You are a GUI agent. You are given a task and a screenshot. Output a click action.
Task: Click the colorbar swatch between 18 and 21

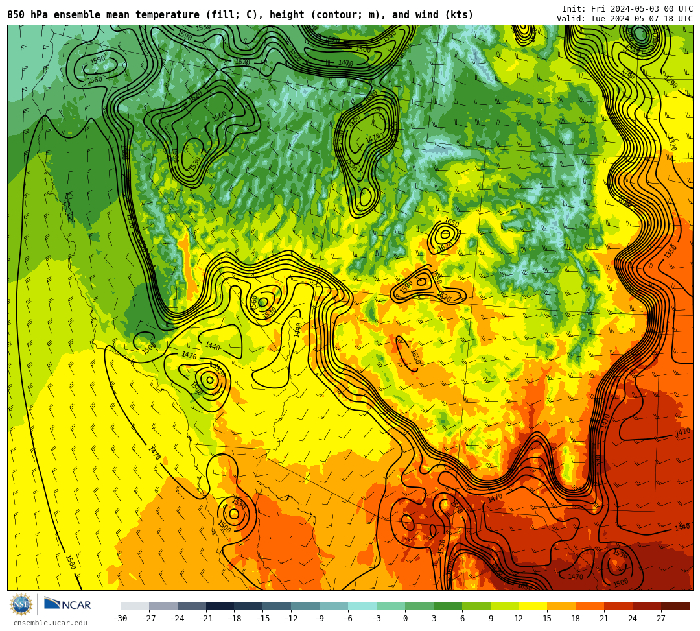pos(590,606)
